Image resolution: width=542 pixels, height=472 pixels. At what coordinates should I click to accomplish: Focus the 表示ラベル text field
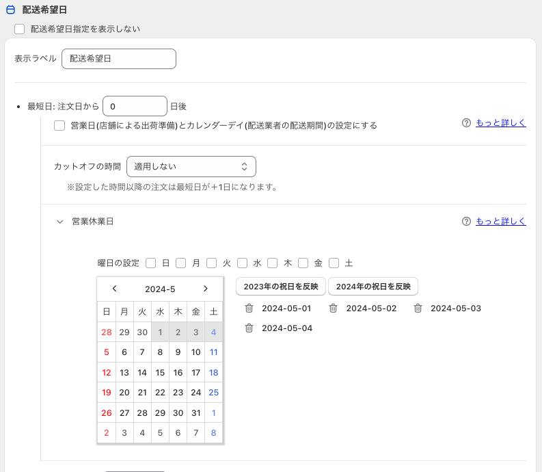119,59
